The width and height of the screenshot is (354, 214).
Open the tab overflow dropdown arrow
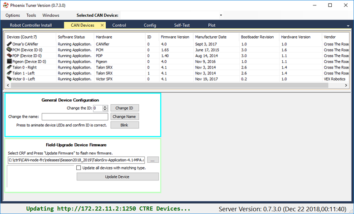[348, 26]
